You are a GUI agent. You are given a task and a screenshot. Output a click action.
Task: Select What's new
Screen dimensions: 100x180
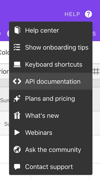(51, 115)
